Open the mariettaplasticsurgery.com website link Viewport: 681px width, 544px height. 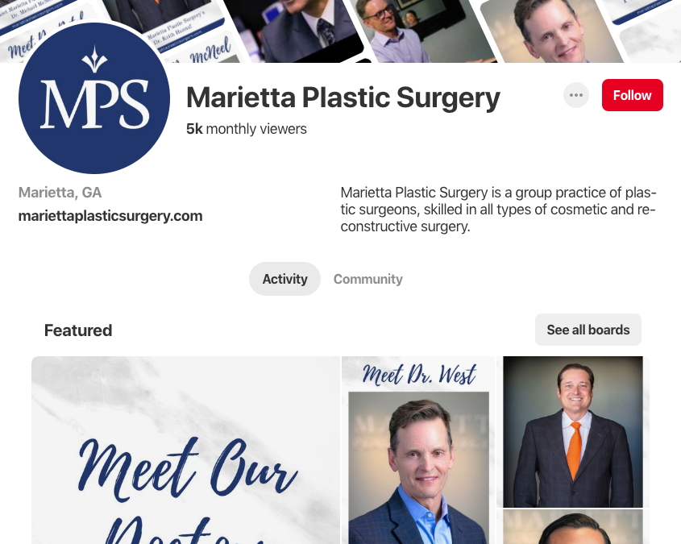[x=110, y=216]
